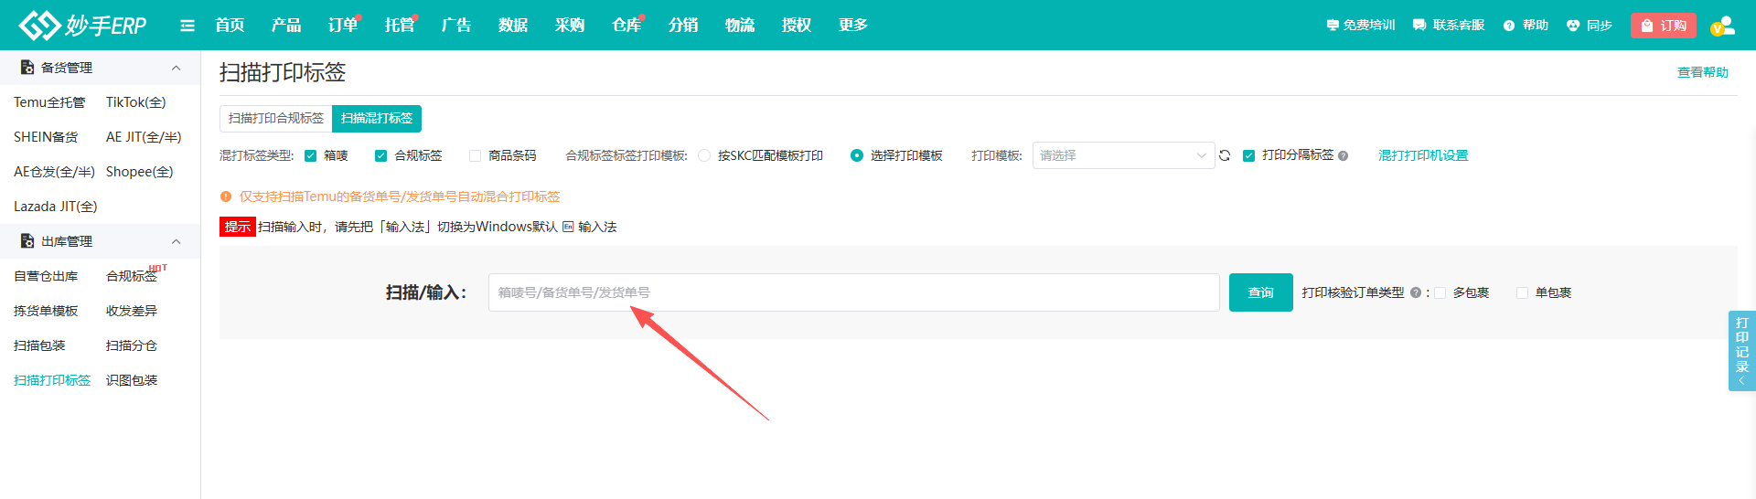Image resolution: width=1756 pixels, height=499 pixels.
Task: Open 扫描分仓 in sidebar
Action: click(x=132, y=345)
